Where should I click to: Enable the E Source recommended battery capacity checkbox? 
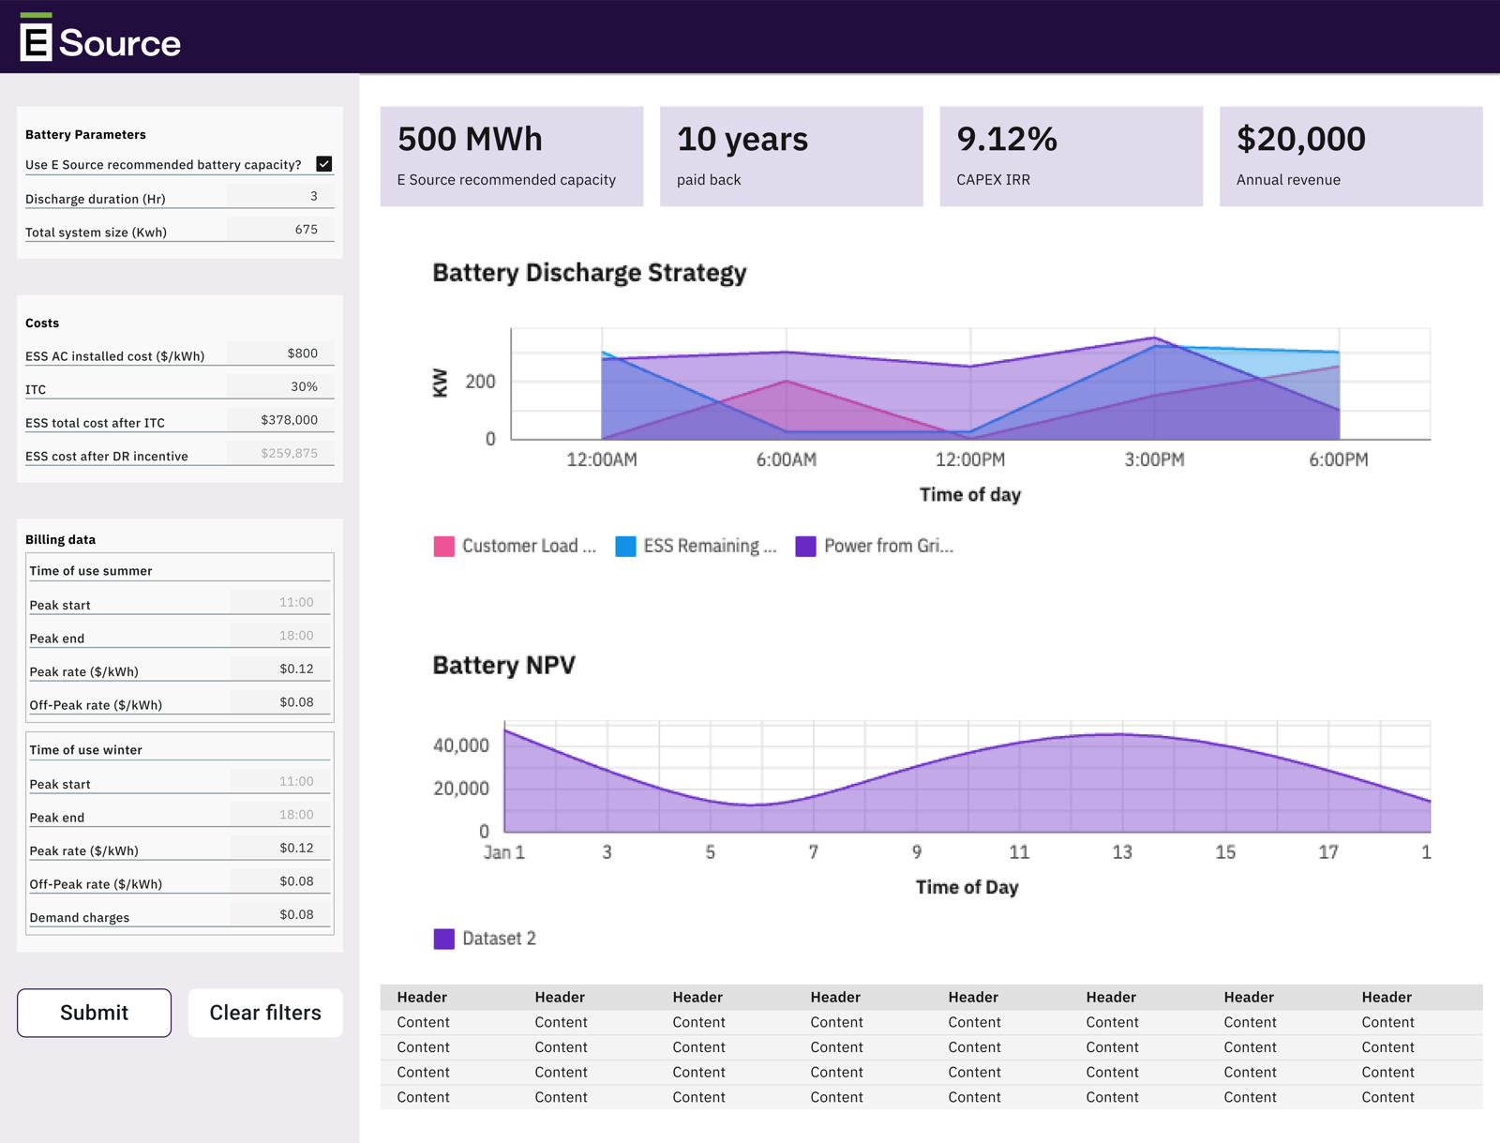pos(322,163)
